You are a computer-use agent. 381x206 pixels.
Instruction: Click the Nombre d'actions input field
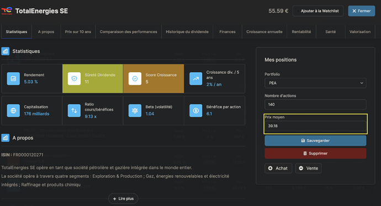[315, 105]
